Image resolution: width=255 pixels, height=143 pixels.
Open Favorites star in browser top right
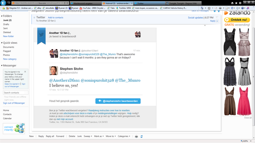[236, 3]
